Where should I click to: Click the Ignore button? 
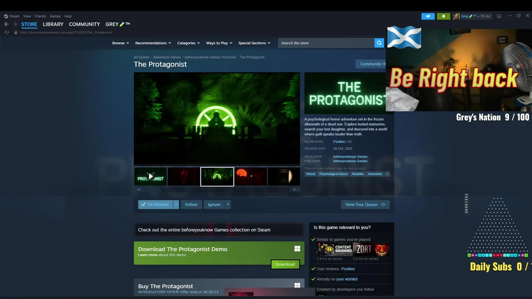click(214, 204)
